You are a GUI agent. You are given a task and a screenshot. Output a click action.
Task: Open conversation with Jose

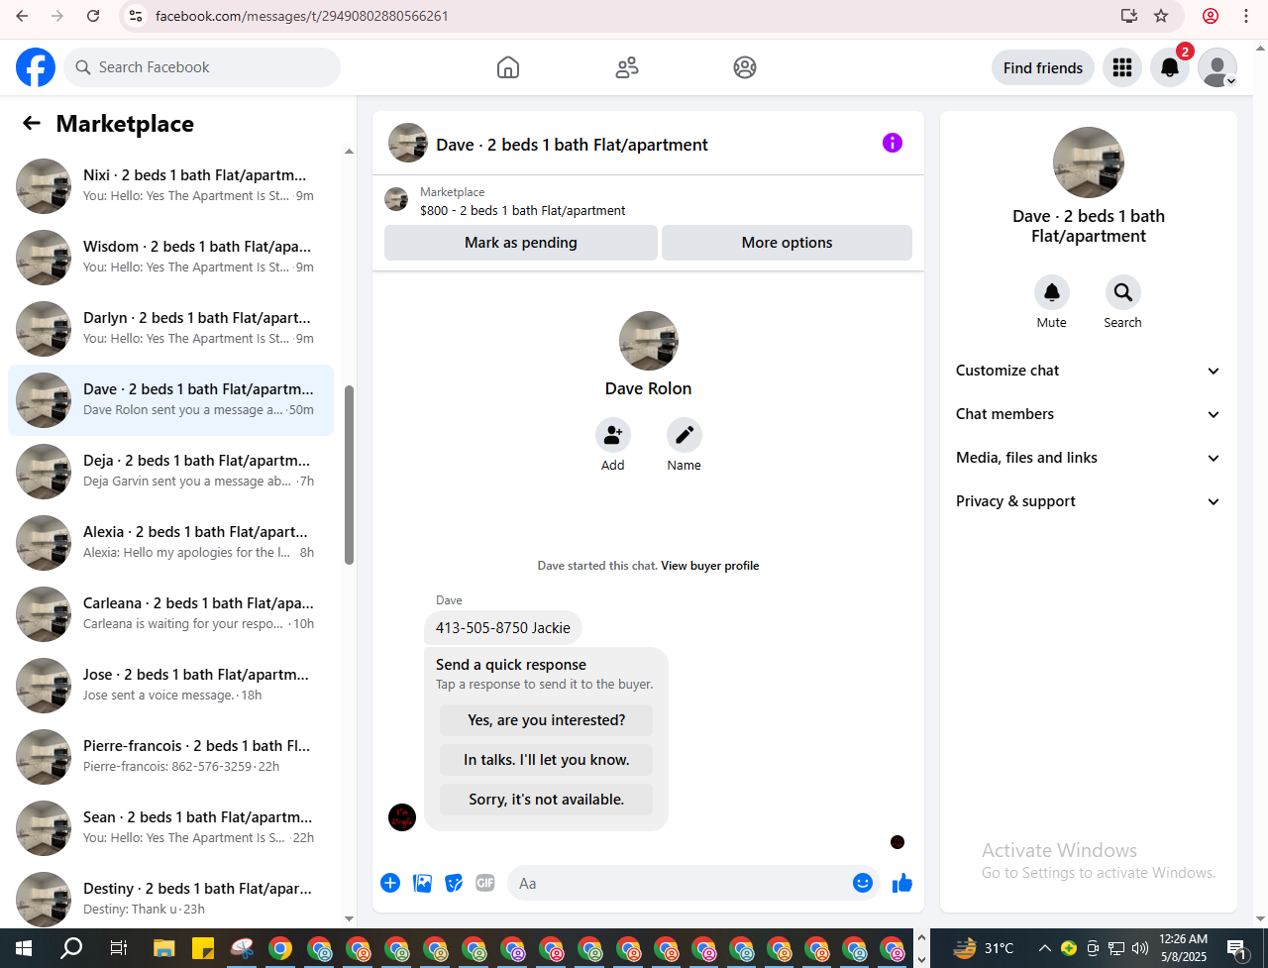point(170,686)
